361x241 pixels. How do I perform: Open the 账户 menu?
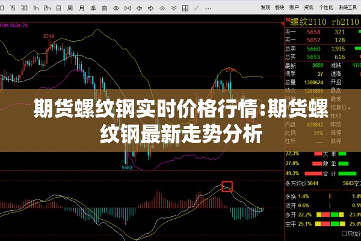[x=294, y=7]
